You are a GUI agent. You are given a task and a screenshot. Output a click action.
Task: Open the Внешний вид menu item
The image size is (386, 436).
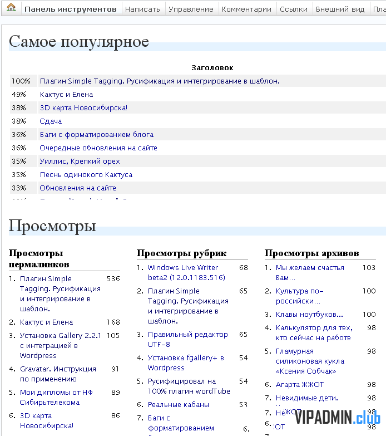[x=340, y=9]
